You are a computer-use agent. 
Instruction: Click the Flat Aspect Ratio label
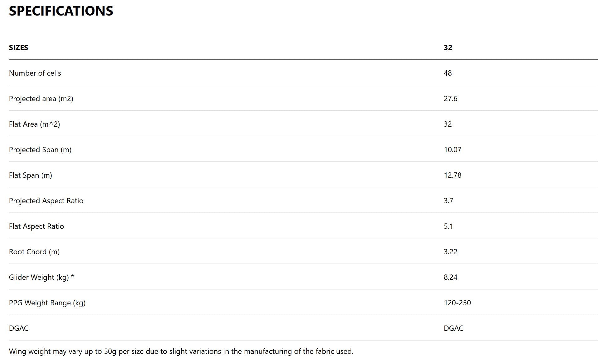pyautogui.click(x=36, y=226)
